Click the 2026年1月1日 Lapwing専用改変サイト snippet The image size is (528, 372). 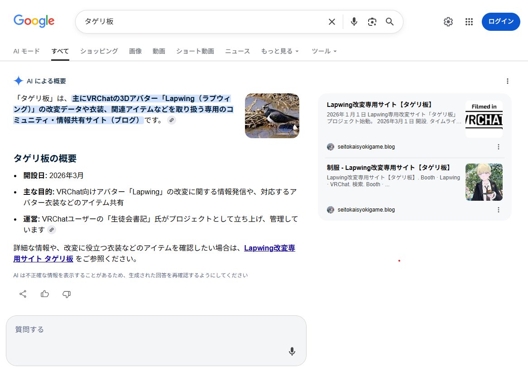click(x=394, y=118)
